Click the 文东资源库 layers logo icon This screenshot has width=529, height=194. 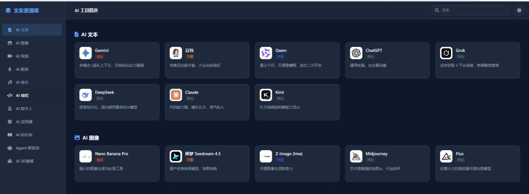click(8, 10)
